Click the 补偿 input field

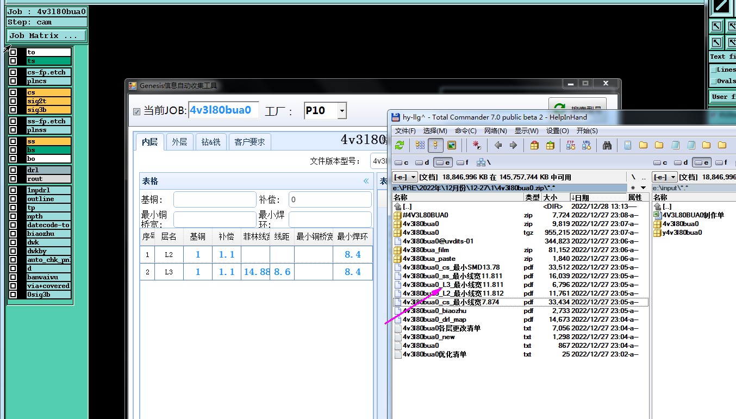[x=330, y=199]
